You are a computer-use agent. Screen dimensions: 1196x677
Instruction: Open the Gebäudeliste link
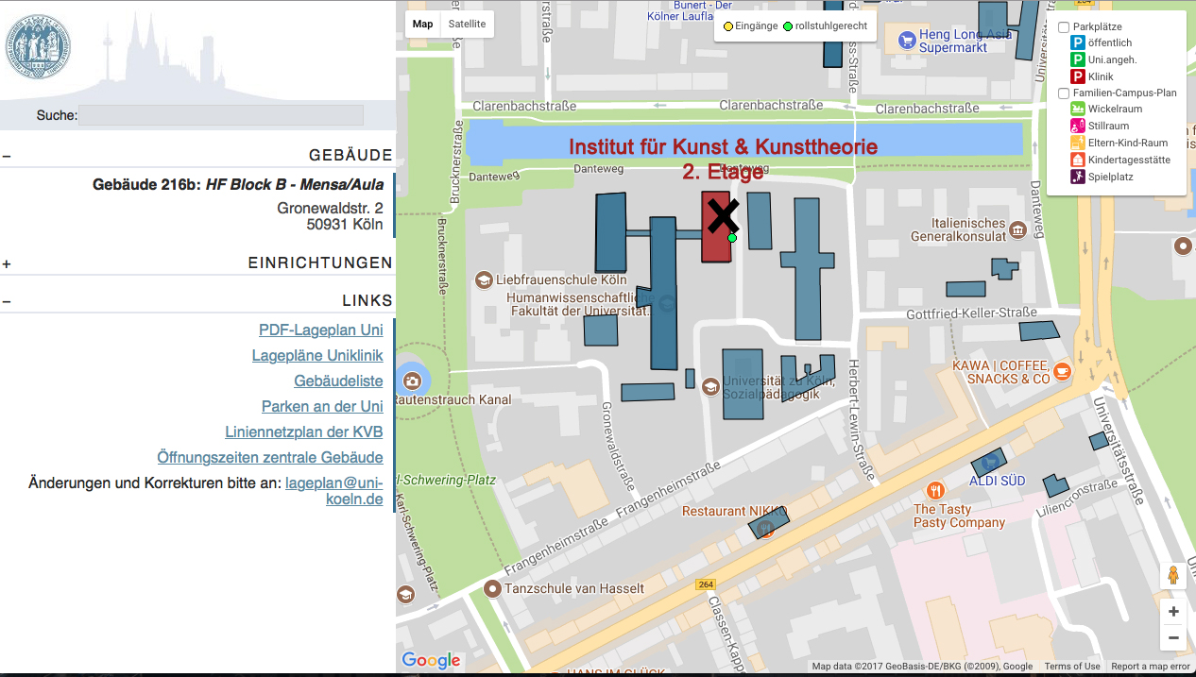click(x=339, y=381)
